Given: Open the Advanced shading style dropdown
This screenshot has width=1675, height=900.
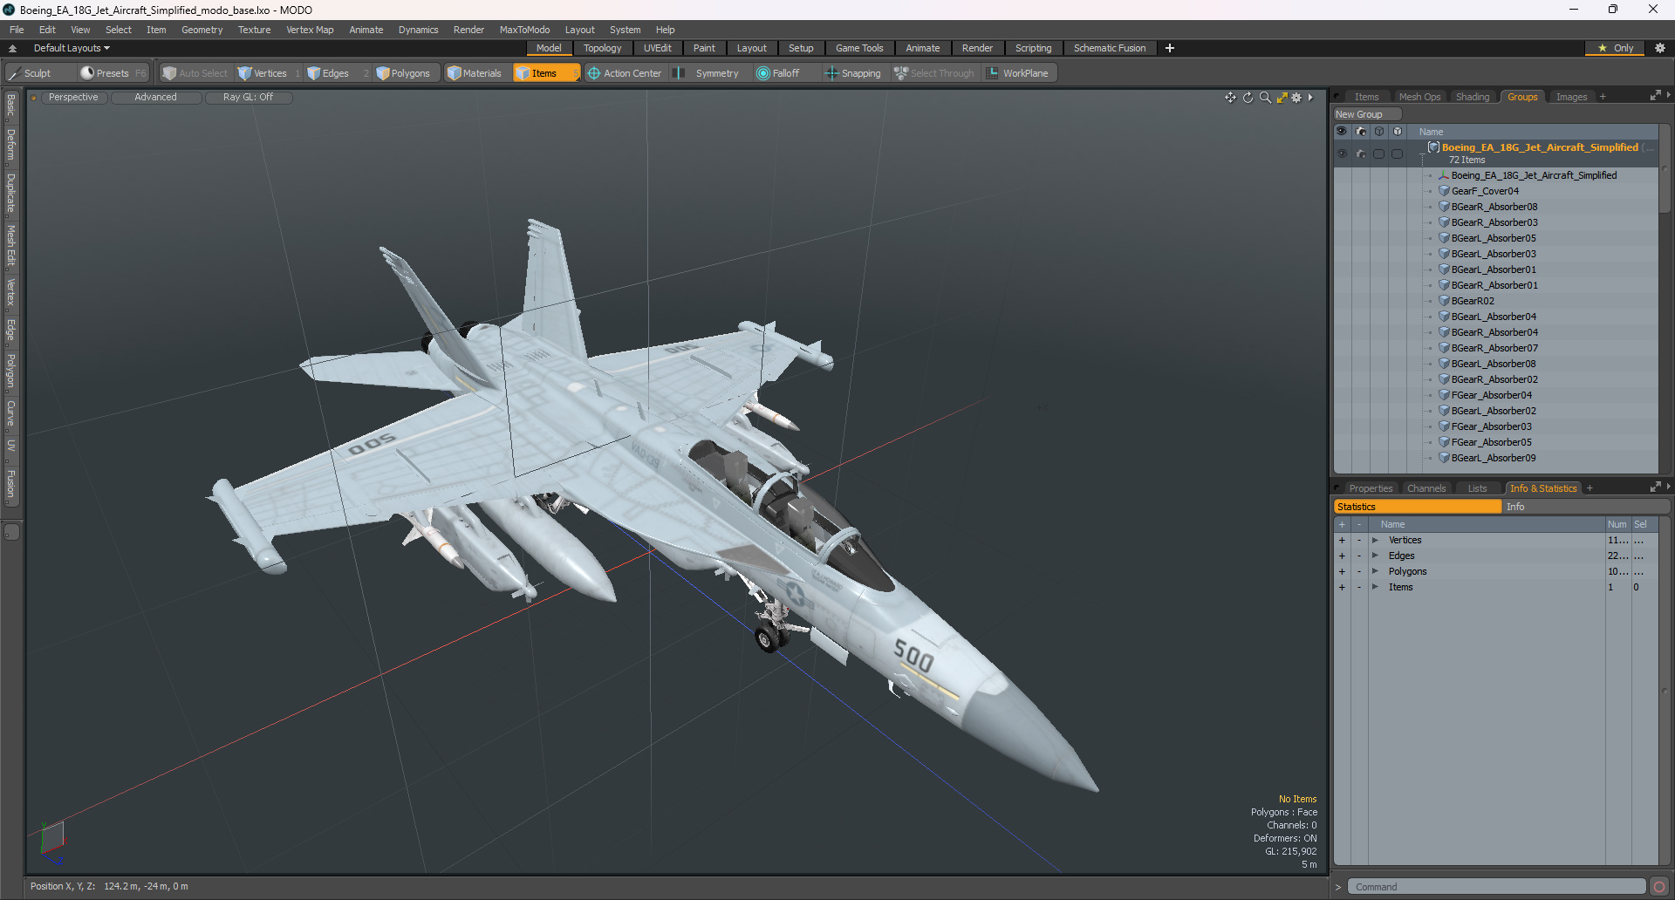Looking at the screenshot, I should (155, 98).
